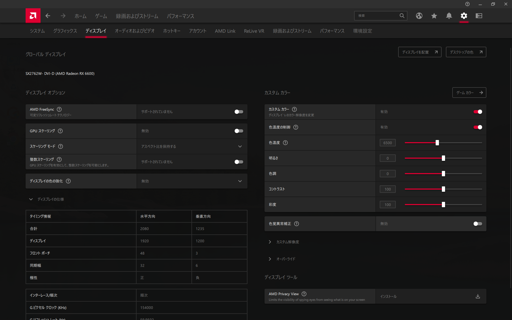
Task: Open ディスプレイの色の強化 dropdown
Action: [192, 181]
